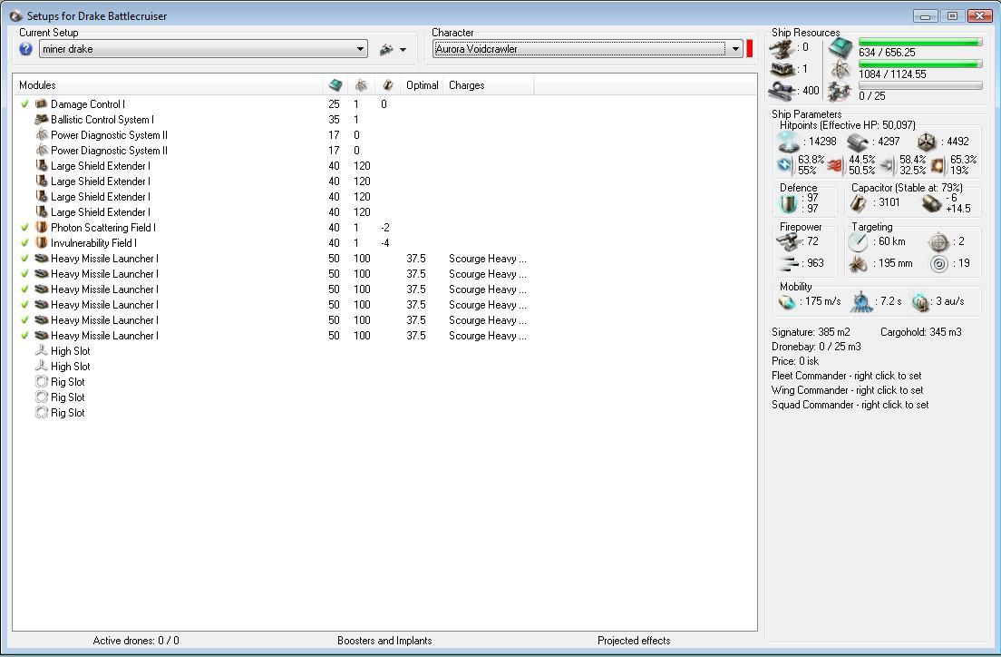
Task: Click the Signature: 385 m2 text
Action: (811, 332)
